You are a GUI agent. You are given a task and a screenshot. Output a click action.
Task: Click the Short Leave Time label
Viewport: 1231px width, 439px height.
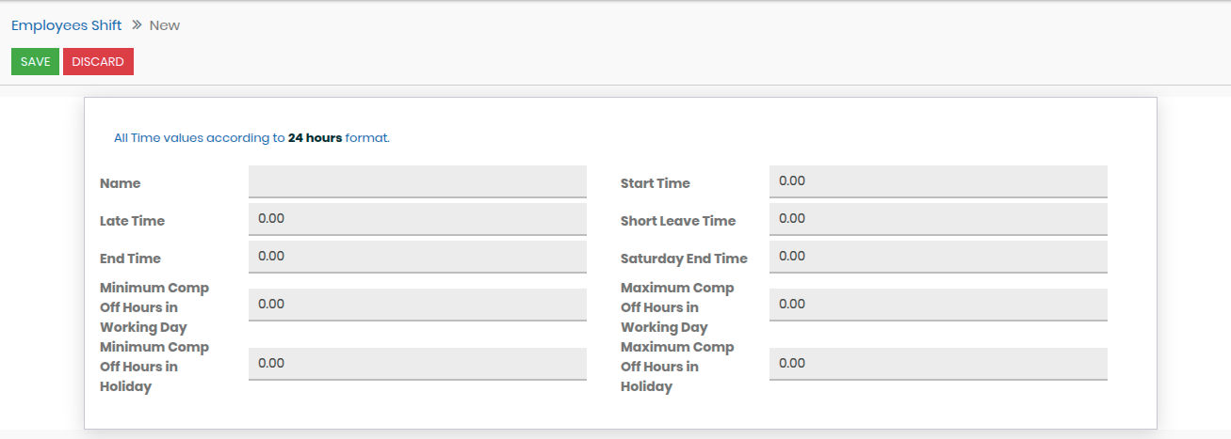[x=678, y=221]
